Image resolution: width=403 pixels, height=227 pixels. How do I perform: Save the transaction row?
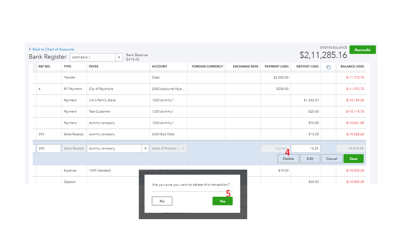353,159
